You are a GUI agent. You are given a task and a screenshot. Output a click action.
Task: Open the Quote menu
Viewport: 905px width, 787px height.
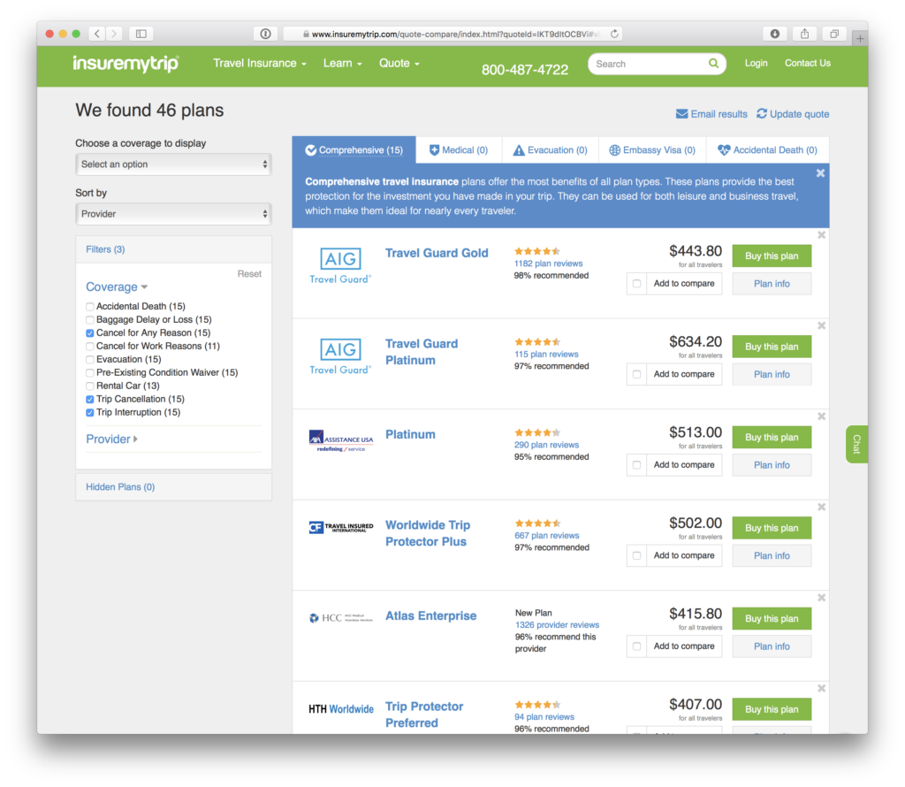coord(399,64)
